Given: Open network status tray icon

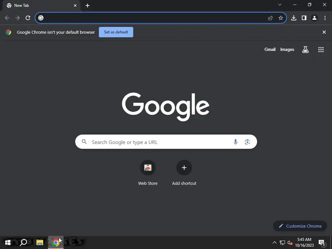Looking at the screenshot, I should [282, 243].
